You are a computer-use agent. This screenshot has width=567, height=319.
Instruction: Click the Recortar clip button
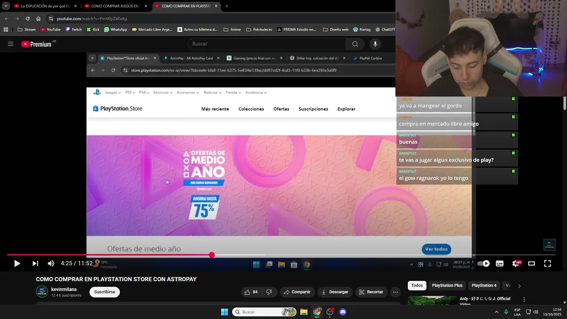point(371,292)
